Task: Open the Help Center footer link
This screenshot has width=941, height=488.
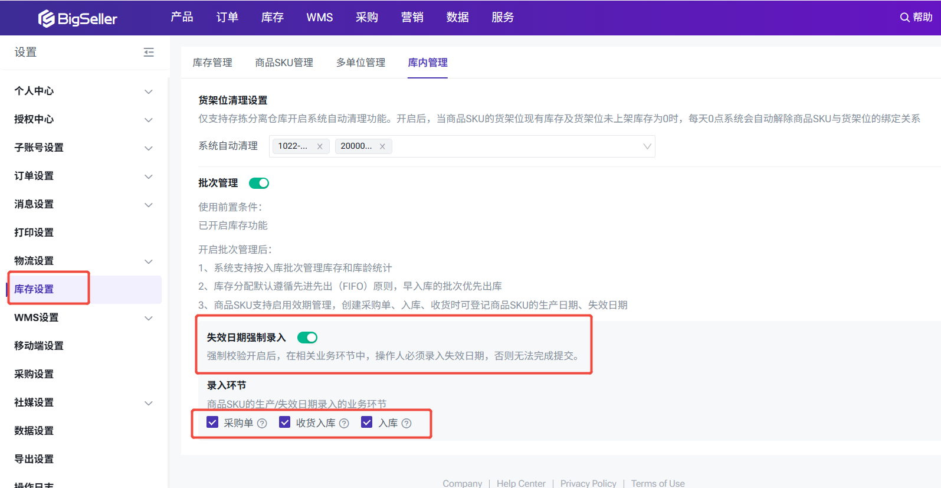Action: tap(521, 483)
